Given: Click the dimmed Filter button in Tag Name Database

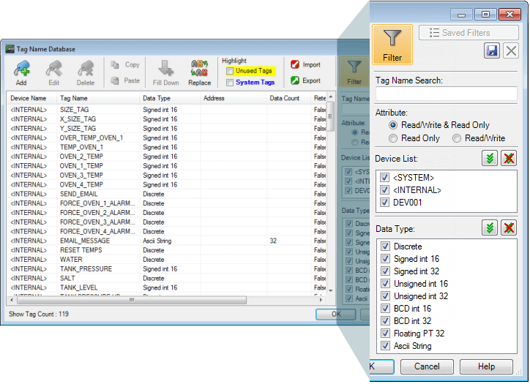Looking at the screenshot, I should [354, 72].
